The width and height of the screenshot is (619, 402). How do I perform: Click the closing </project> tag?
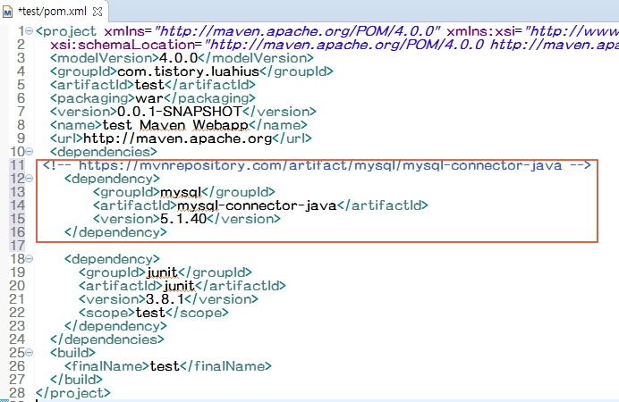coord(73,393)
